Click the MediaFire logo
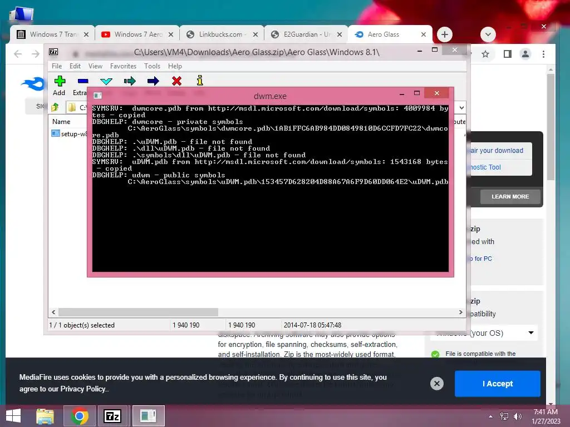The width and height of the screenshot is (570, 427). 33,84
